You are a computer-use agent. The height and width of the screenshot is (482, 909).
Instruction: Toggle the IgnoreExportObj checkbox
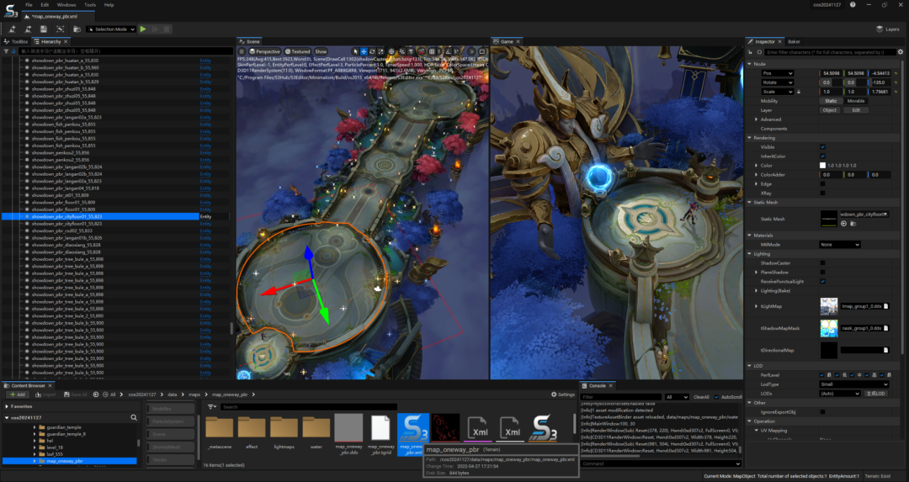click(x=822, y=412)
